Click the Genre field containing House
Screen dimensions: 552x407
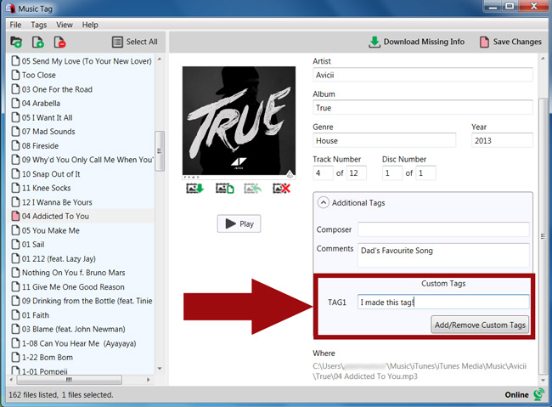tap(384, 140)
